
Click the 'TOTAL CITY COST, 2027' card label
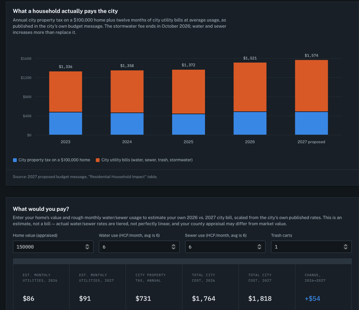coord(260,278)
